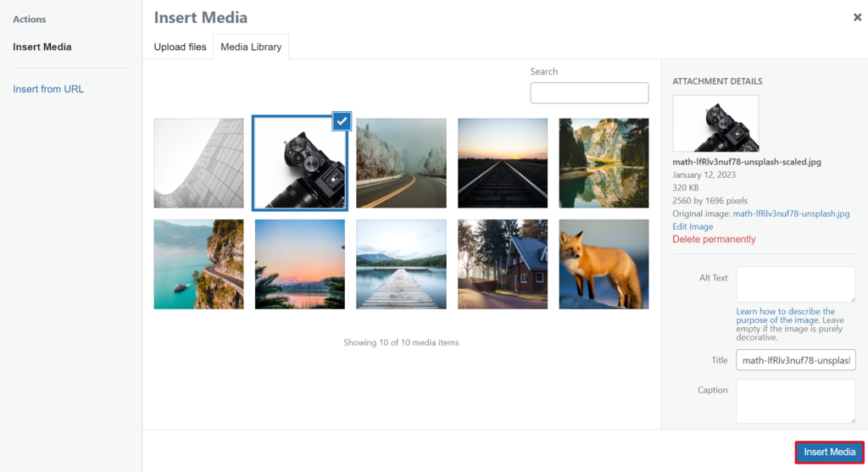Close the Insert Media dialog
868x472 pixels.
tap(857, 17)
